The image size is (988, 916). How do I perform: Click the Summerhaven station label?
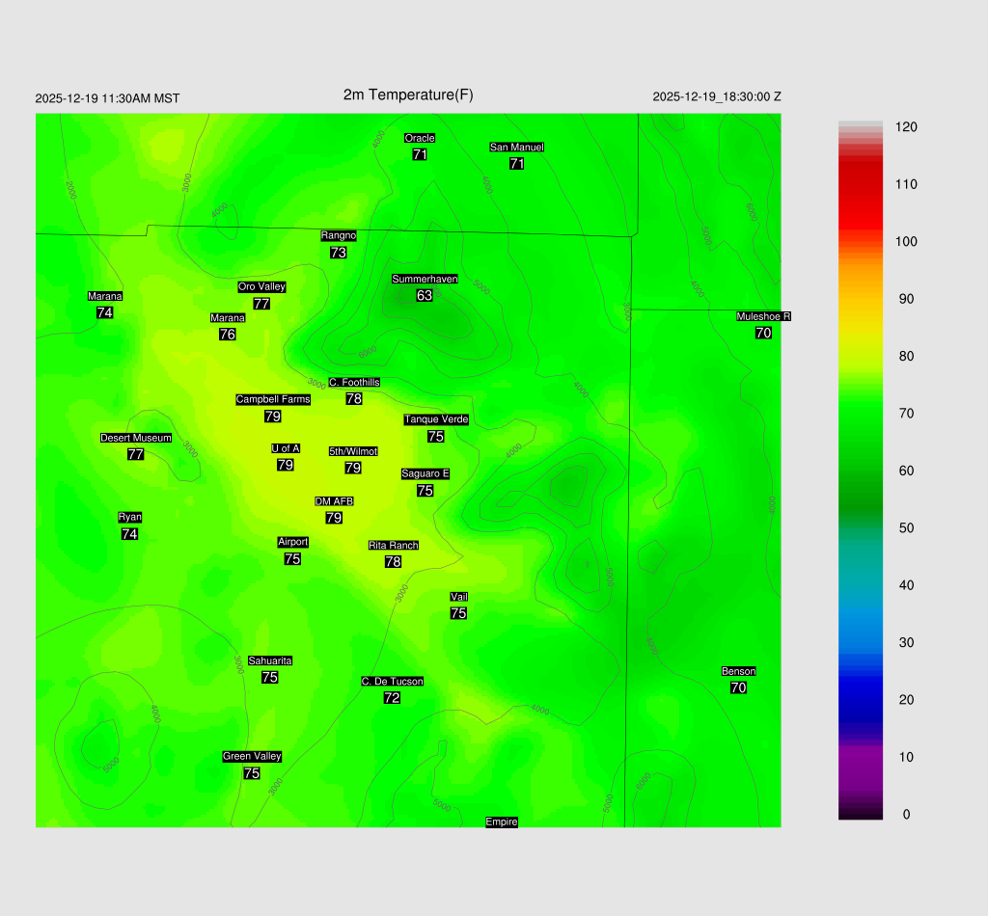coord(425,279)
